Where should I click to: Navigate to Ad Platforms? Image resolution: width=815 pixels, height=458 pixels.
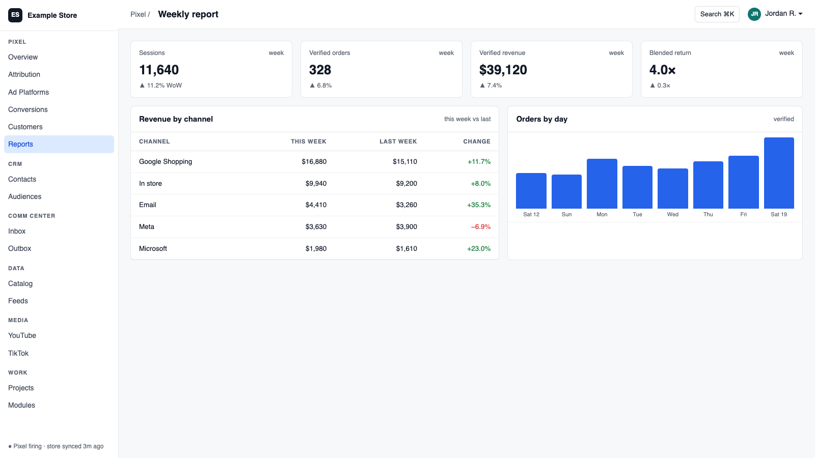(x=59, y=92)
